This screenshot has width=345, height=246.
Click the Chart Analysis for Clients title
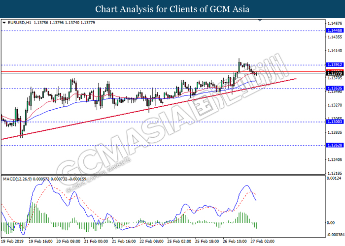pyautogui.click(x=172, y=9)
